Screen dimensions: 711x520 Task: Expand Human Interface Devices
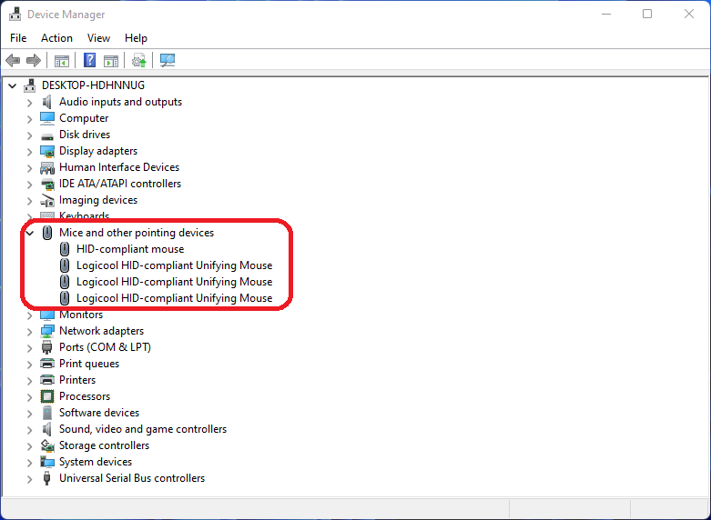29,168
